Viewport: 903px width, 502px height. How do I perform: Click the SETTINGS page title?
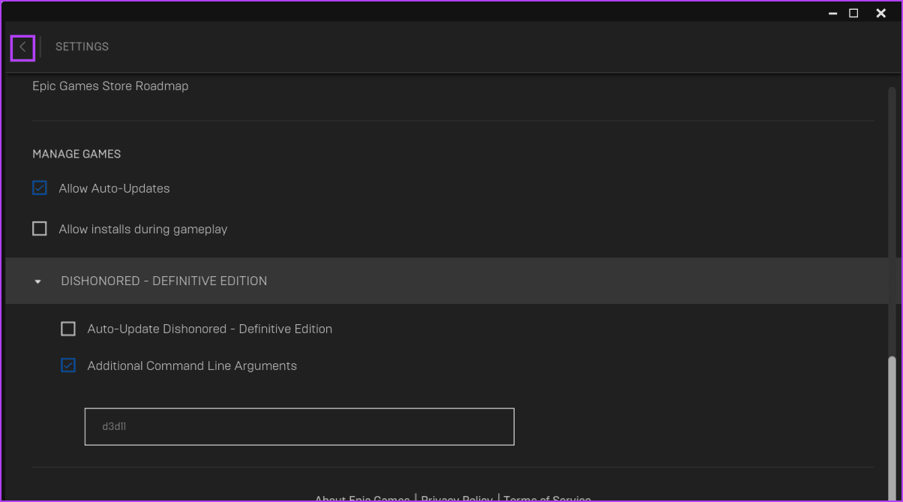[82, 47]
